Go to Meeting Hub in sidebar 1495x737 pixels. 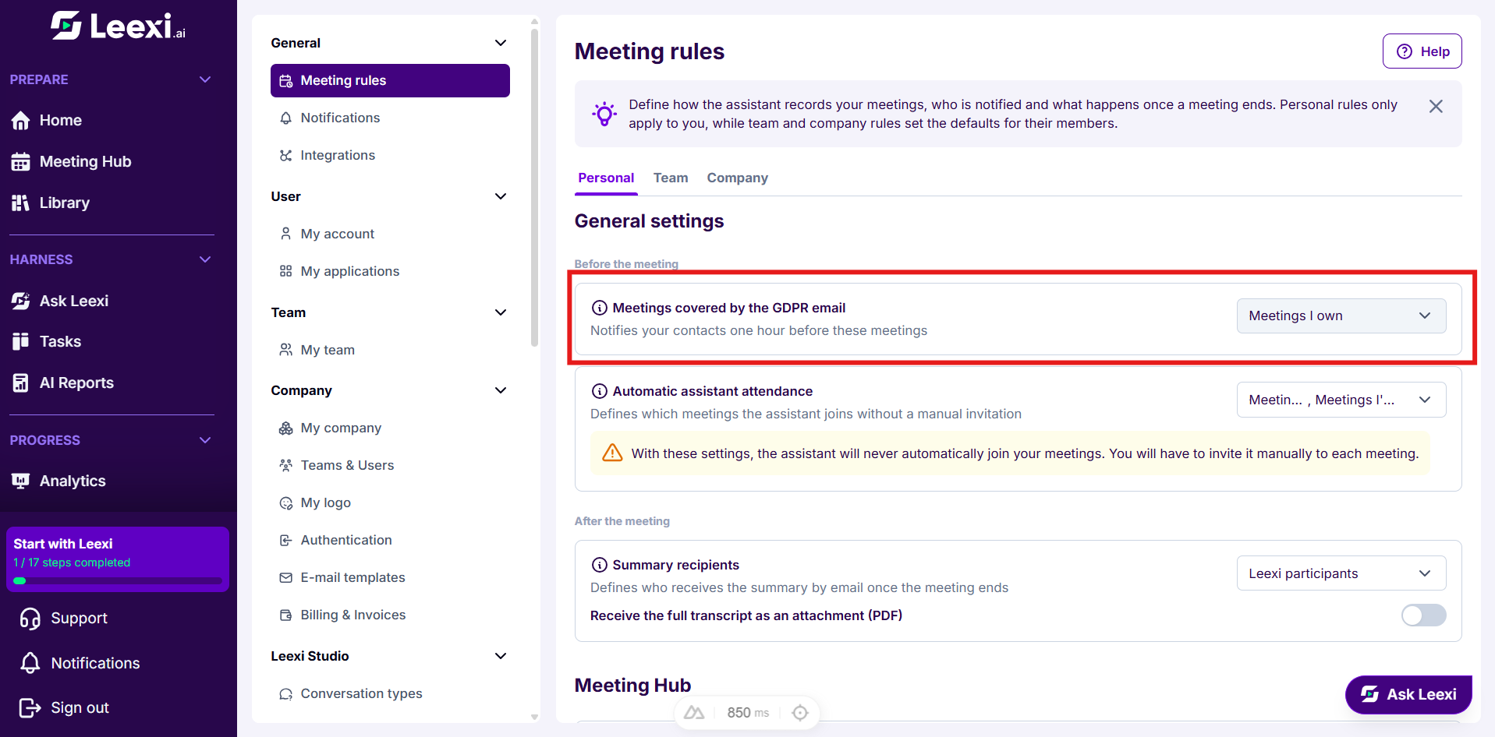[x=85, y=162]
